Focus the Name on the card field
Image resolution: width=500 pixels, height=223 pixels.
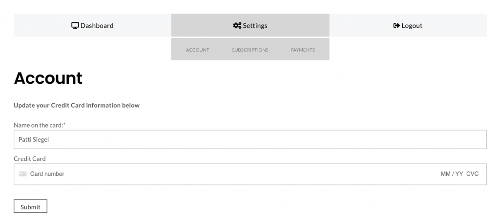pos(250,139)
